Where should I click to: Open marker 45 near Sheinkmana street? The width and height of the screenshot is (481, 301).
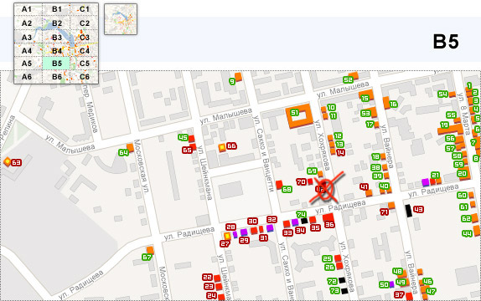(183, 137)
